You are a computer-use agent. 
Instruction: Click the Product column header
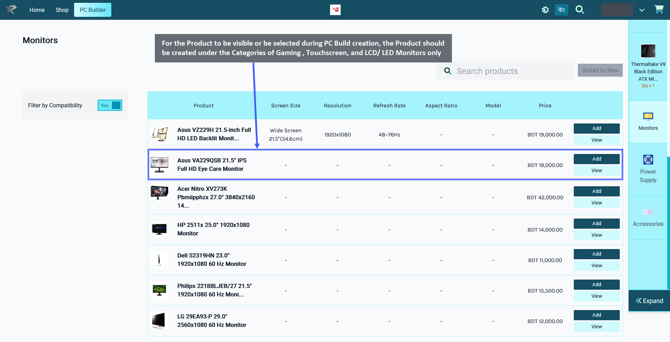[x=204, y=106]
